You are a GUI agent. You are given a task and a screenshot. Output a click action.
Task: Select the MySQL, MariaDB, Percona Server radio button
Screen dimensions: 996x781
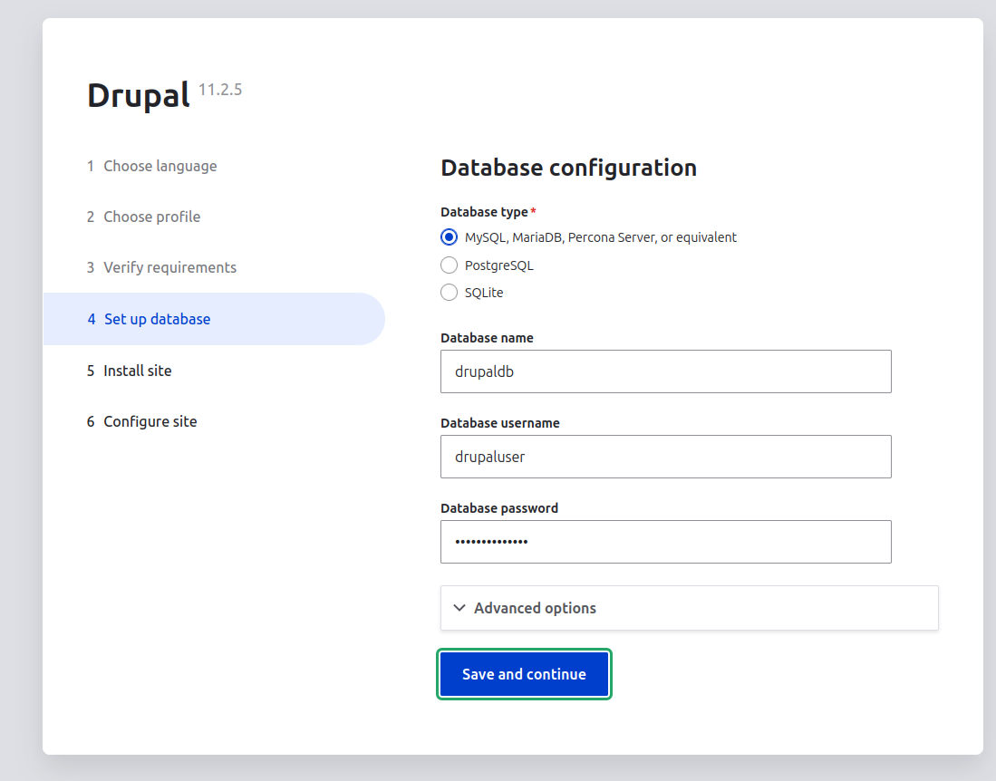click(x=449, y=237)
